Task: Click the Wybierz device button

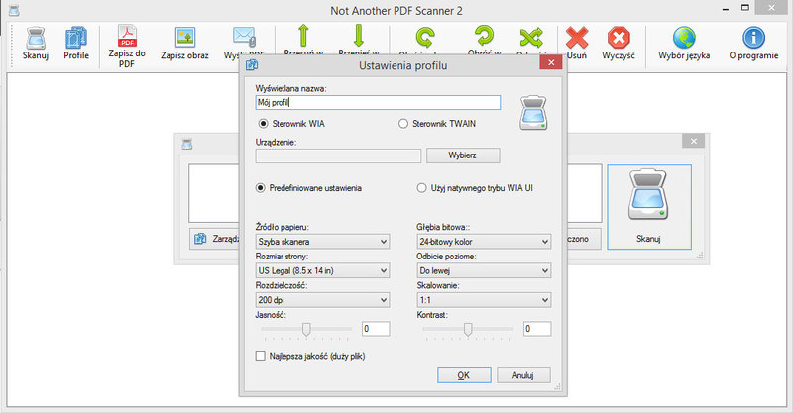Action: [463, 155]
